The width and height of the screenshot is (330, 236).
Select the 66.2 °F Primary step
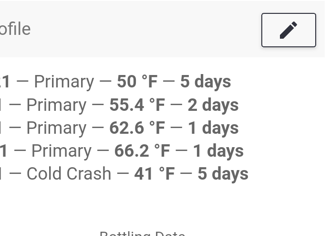122,151
